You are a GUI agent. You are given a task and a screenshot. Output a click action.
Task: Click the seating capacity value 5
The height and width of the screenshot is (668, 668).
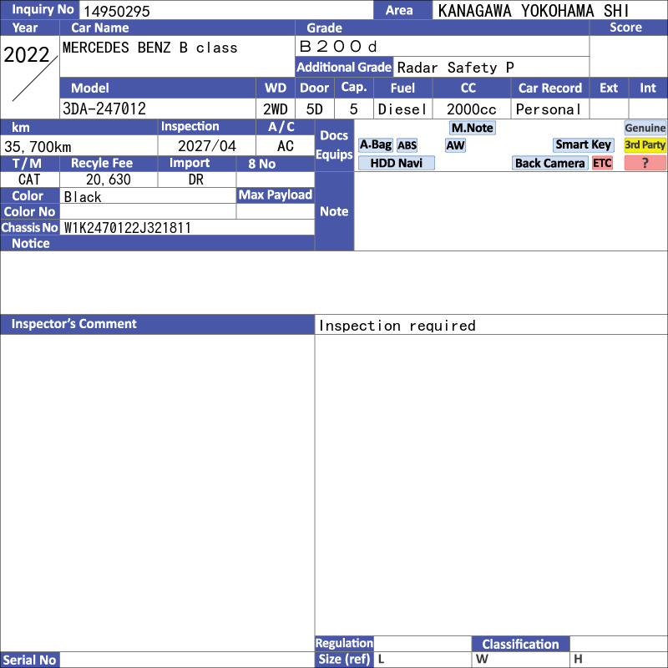(x=353, y=109)
